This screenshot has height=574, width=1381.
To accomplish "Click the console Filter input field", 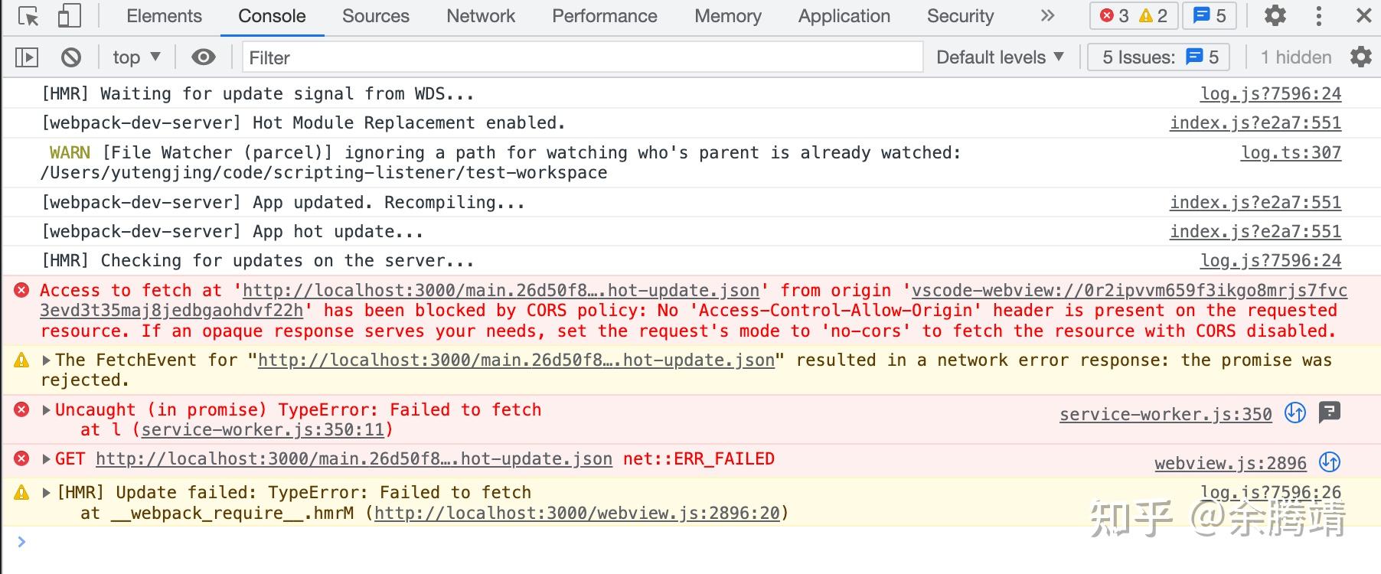I will click(x=582, y=57).
